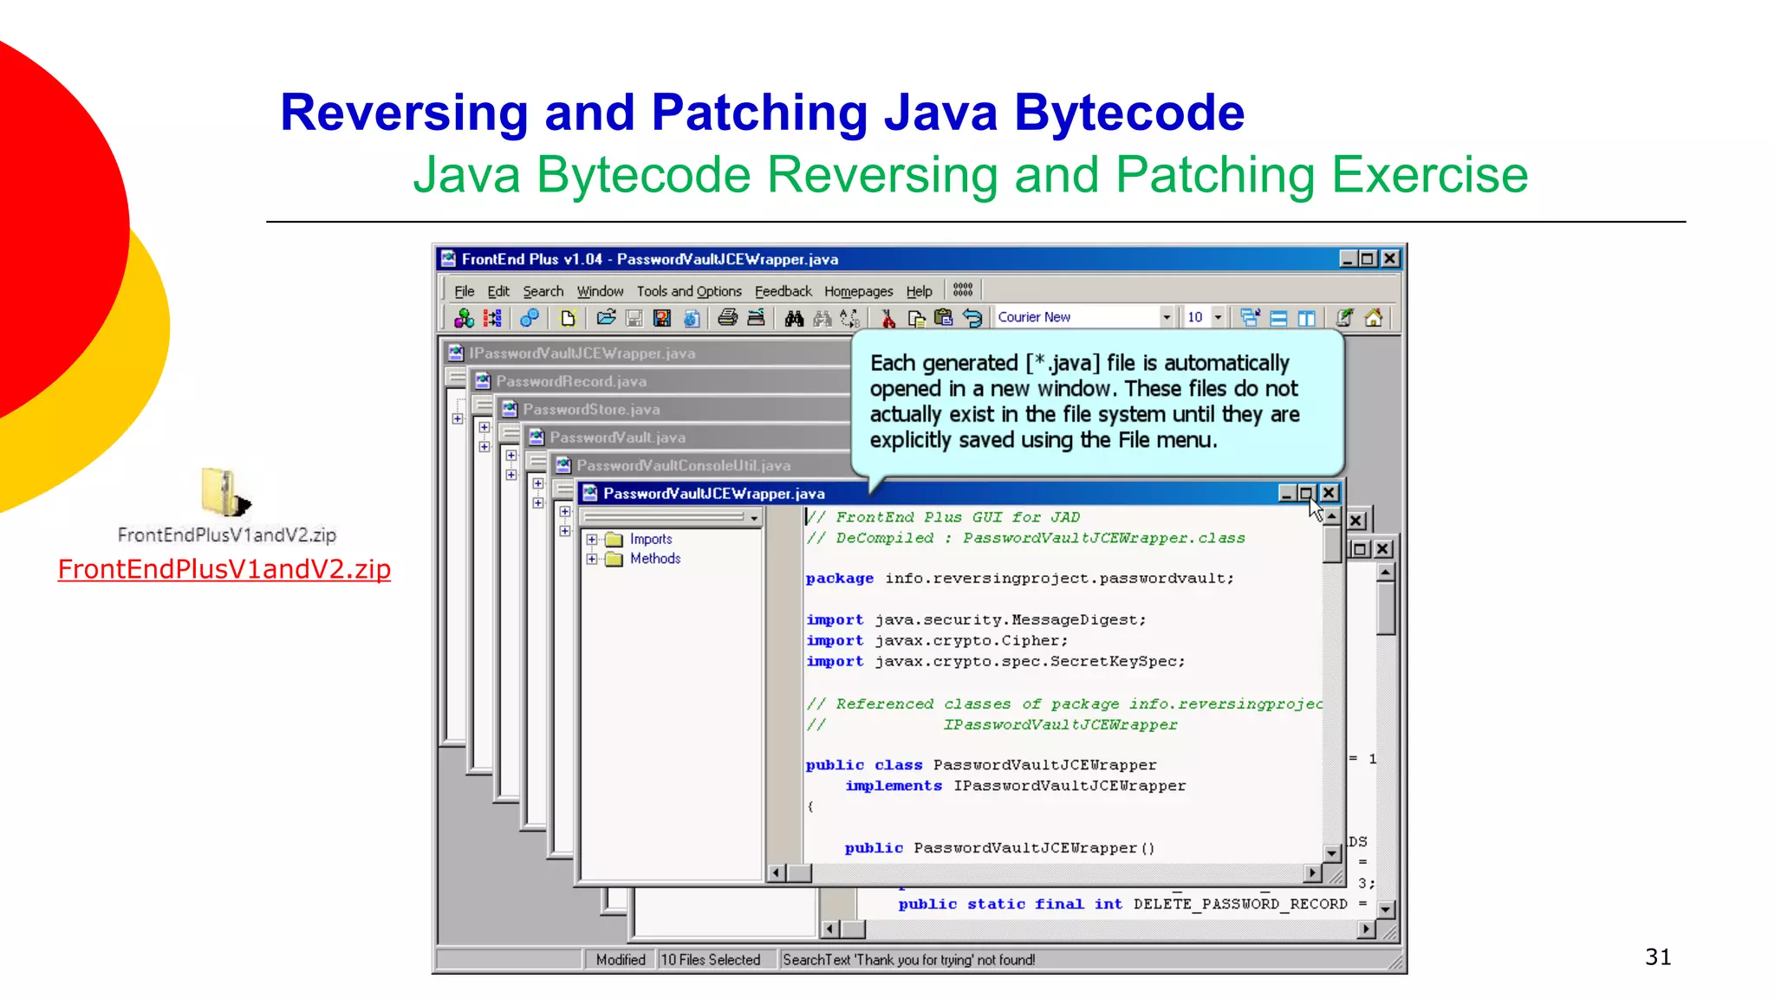1775x998 pixels.
Task: Click the scroll-right arrow of the front code pane
Action: [x=1313, y=872]
